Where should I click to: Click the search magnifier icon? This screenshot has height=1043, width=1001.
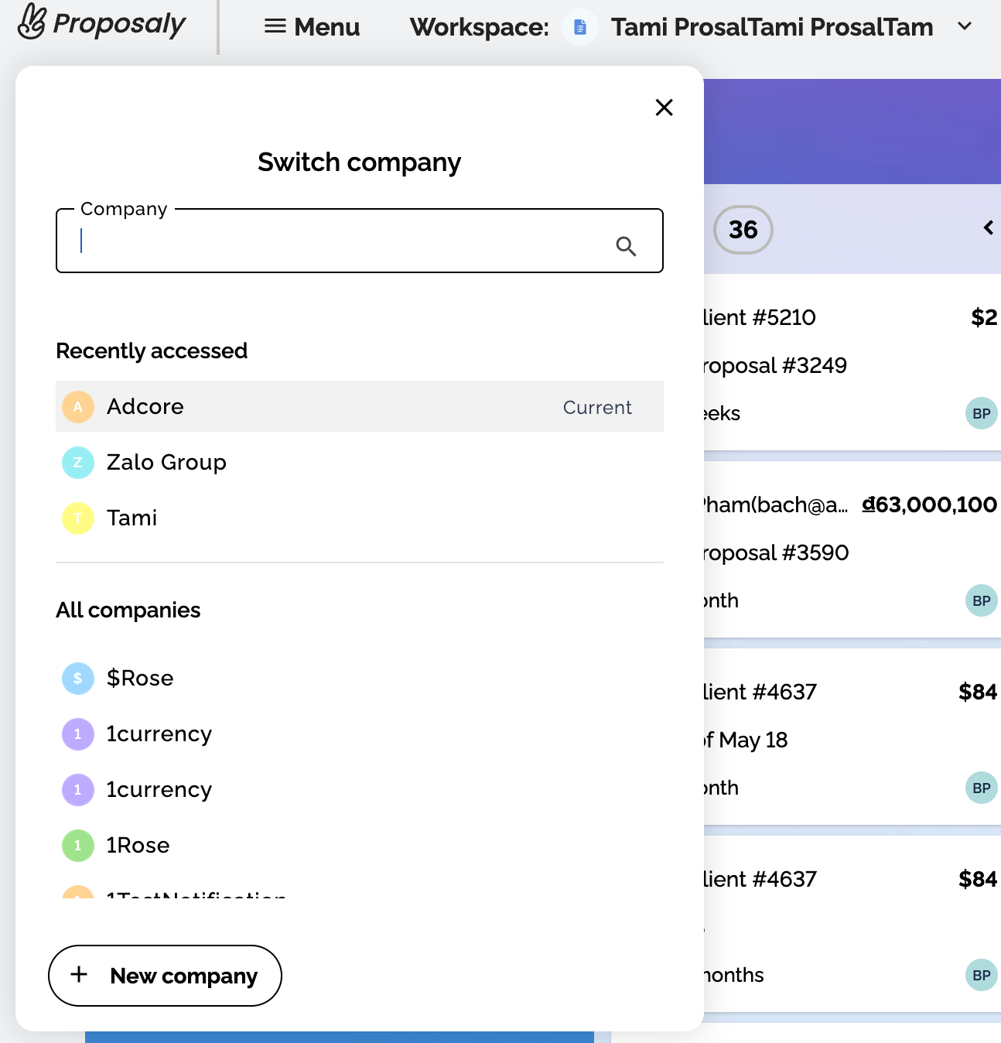(x=626, y=246)
